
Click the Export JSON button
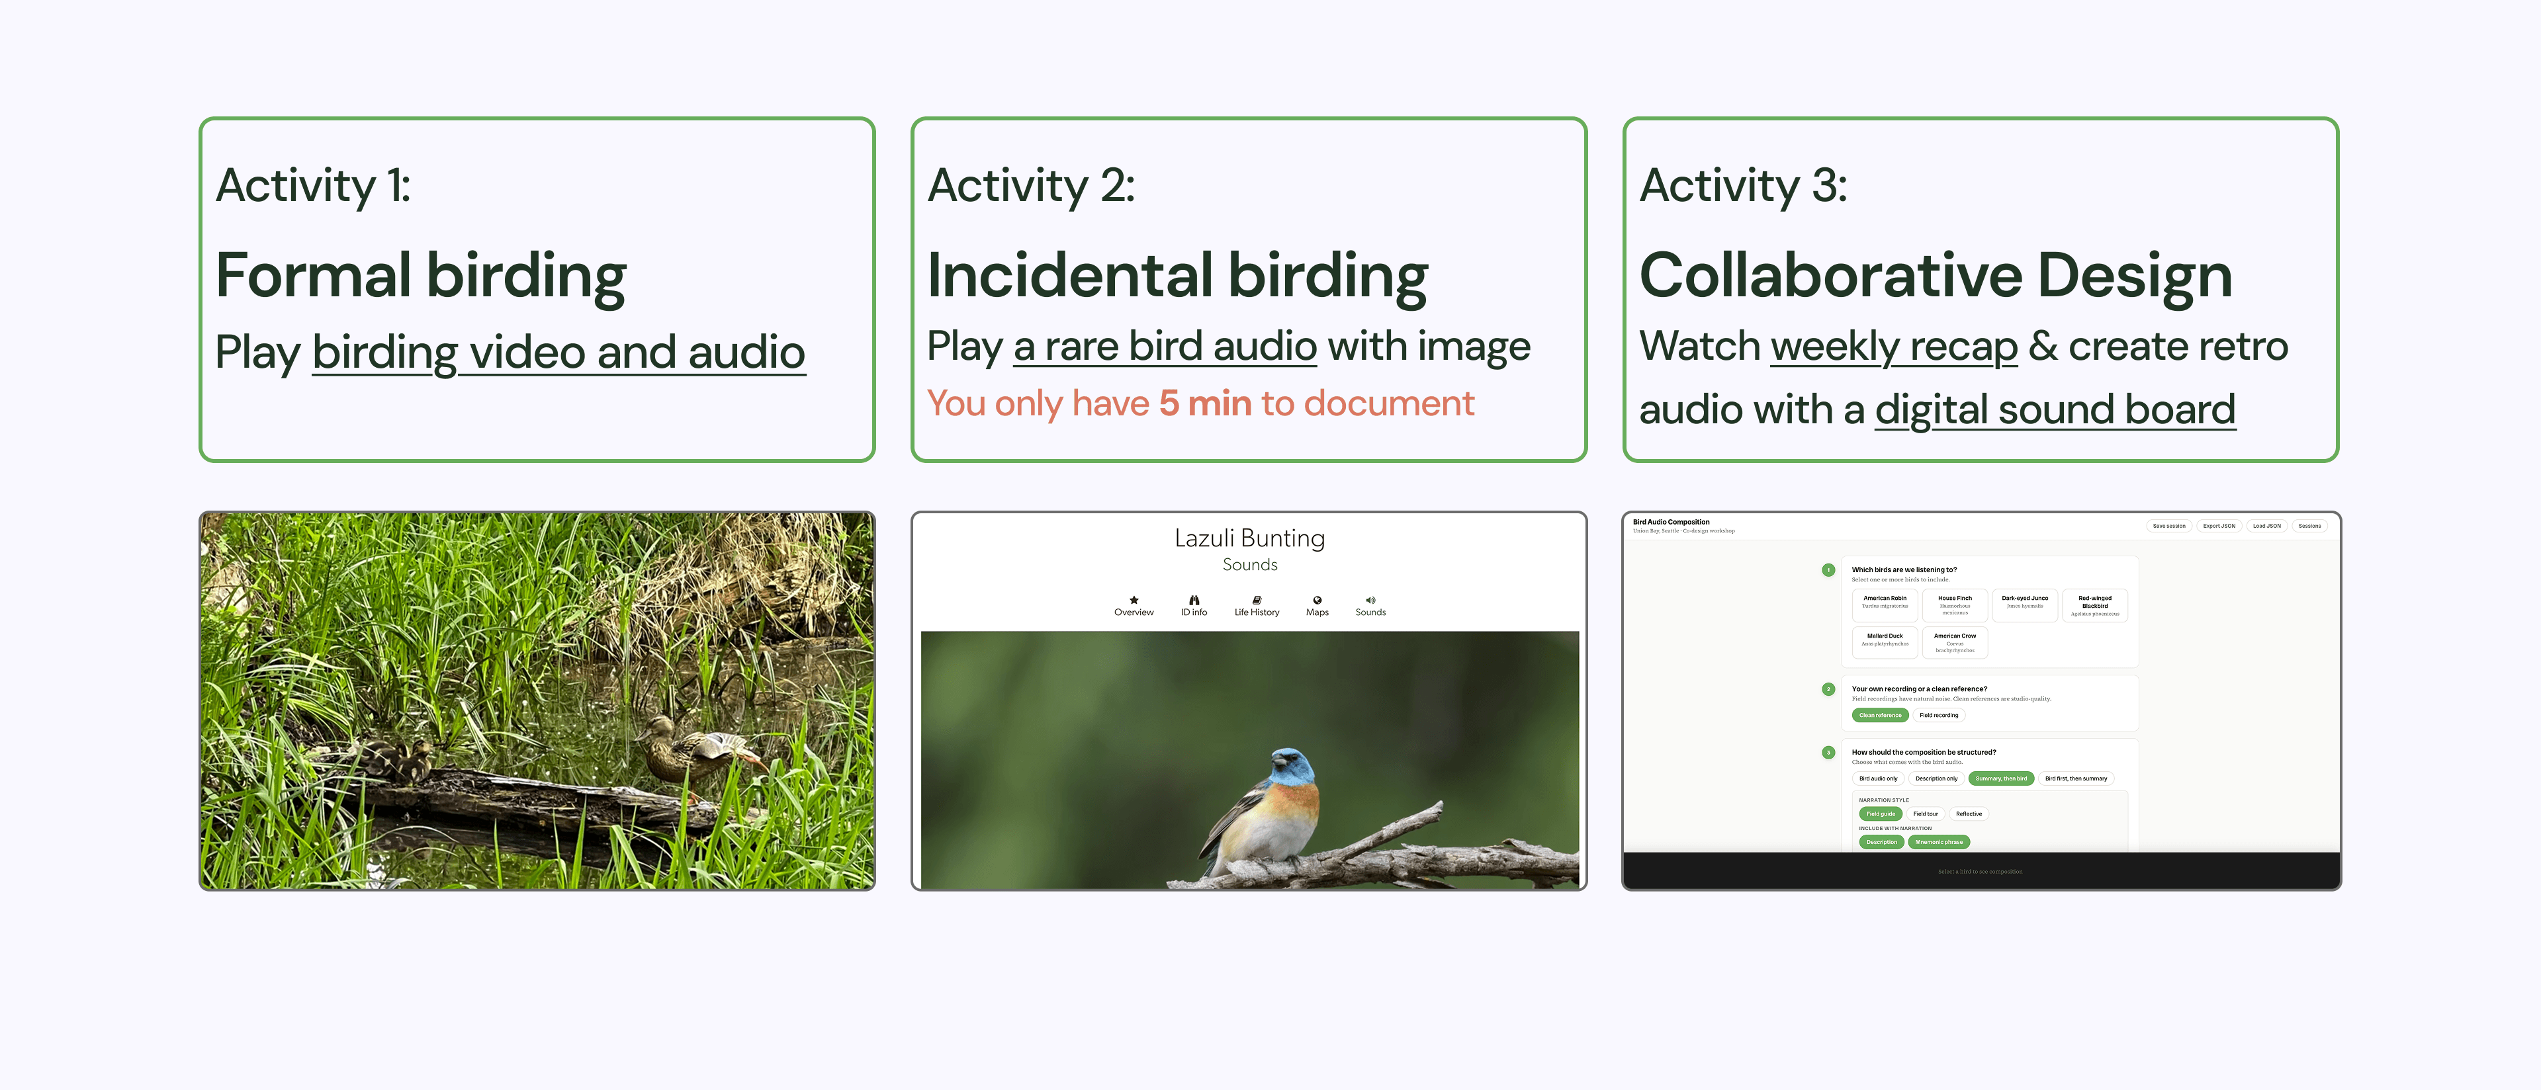click(2219, 526)
